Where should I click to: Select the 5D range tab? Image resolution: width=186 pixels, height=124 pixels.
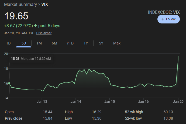coord(24,43)
